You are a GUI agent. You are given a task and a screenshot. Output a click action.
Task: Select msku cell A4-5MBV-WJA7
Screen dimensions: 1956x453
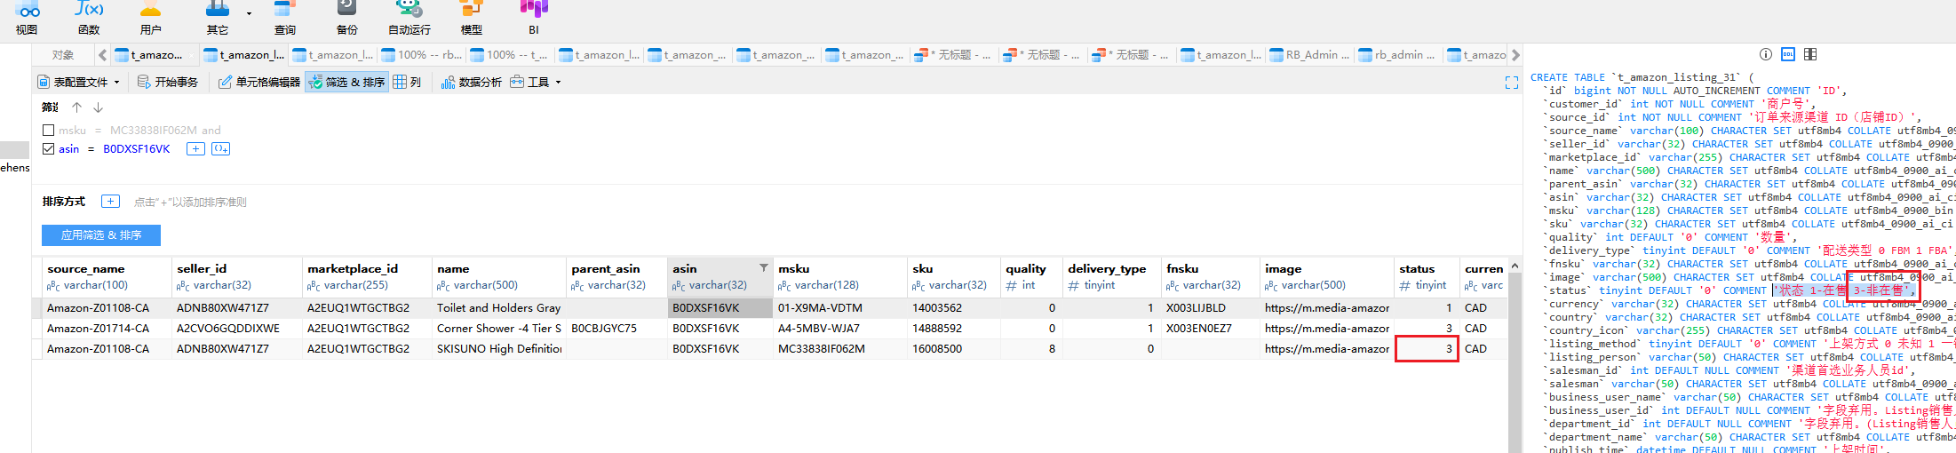tap(840, 329)
